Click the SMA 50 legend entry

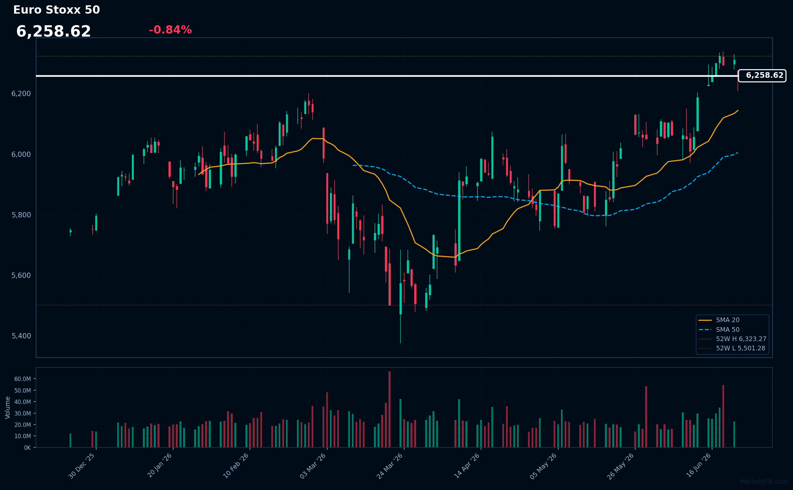coord(728,329)
